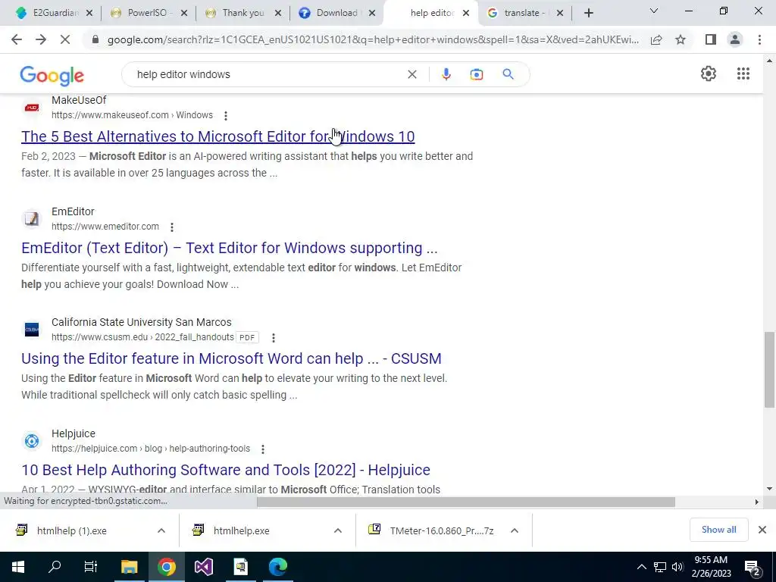This screenshot has height=582, width=776.
Task: Open the Google apps grid
Action: click(x=743, y=74)
